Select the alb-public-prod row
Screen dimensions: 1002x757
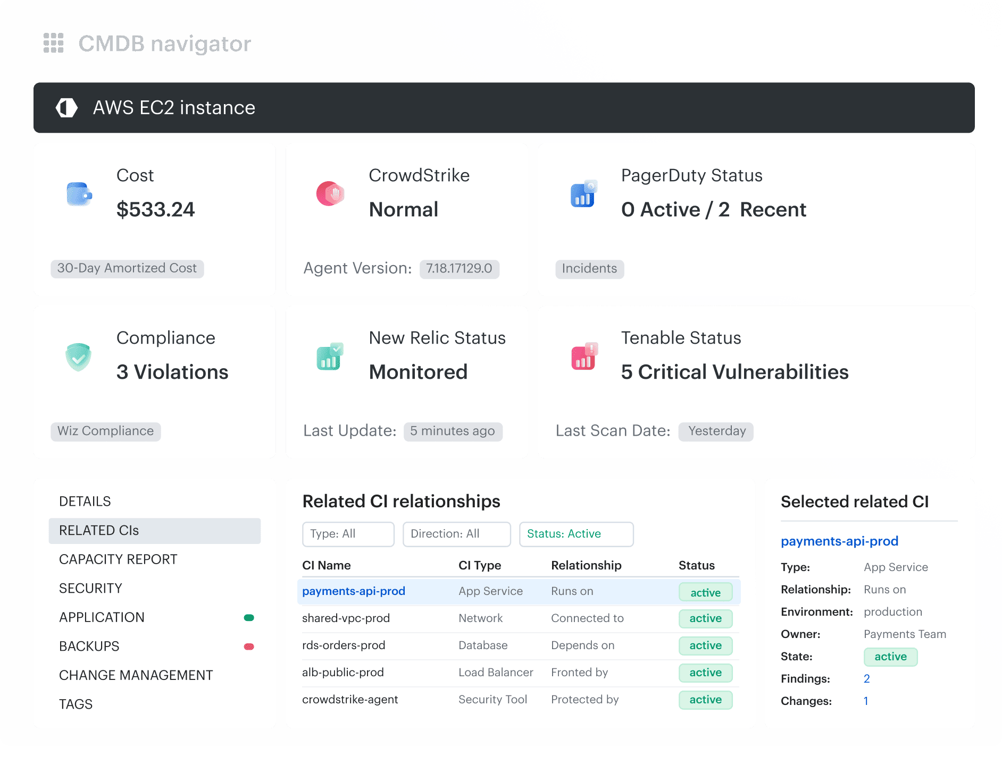point(520,673)
